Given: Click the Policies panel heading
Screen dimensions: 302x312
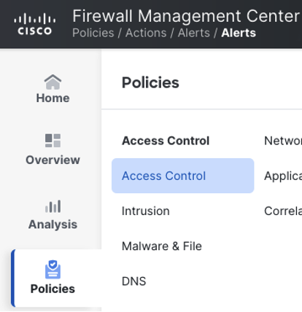Looking at the screenshot, I should pos(150,82).
